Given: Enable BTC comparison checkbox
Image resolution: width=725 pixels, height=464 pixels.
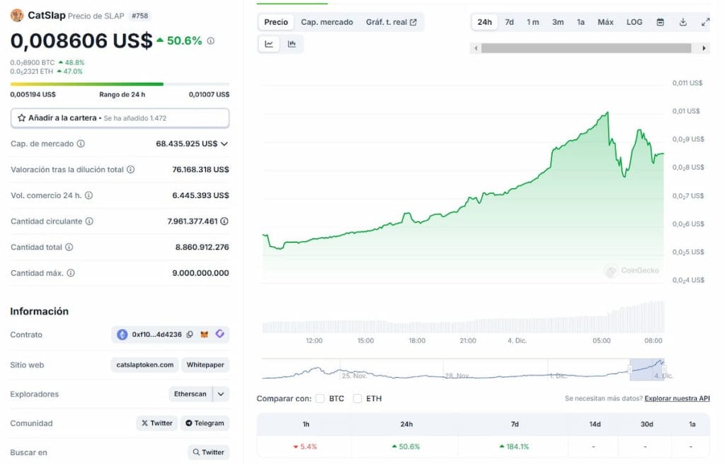Looking at the screenshot, I should coord(320,398).
